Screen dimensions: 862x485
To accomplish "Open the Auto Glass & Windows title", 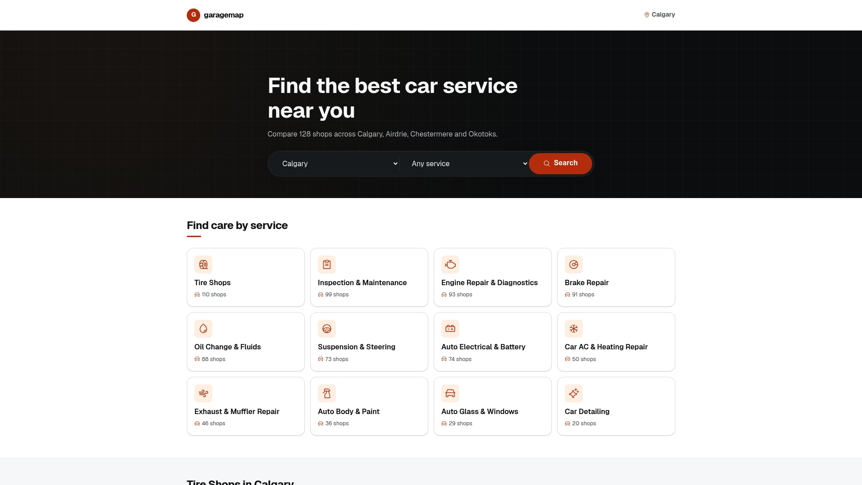I will click(x=479, y=411).
